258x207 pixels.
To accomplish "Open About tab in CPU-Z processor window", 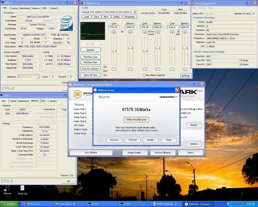I will pos(54,8).
